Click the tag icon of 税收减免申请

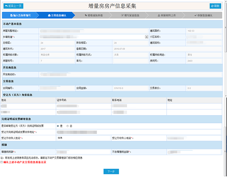[86, 15]
